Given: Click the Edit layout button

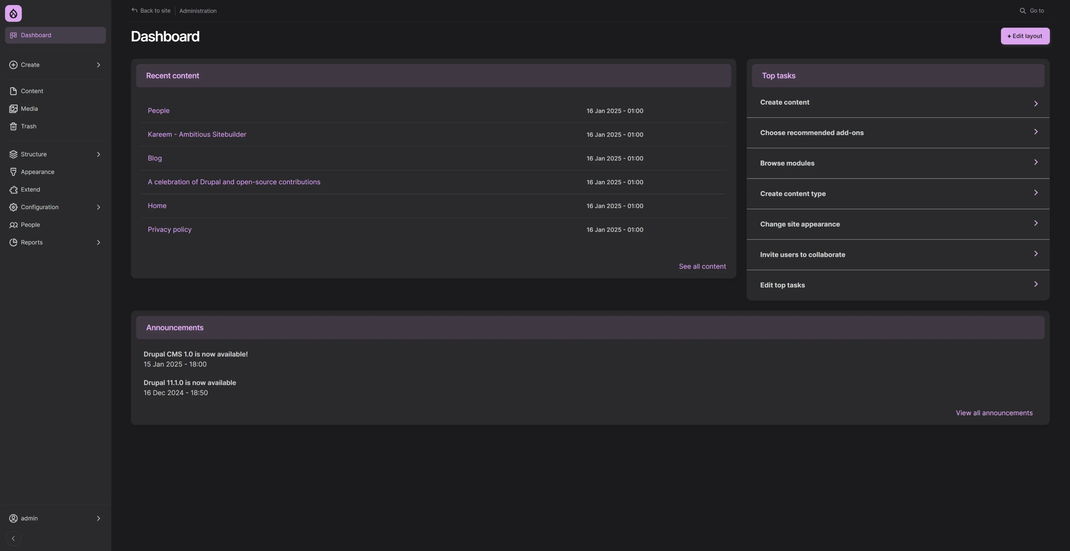Looking at the screenshot, I should [1025, 36].
